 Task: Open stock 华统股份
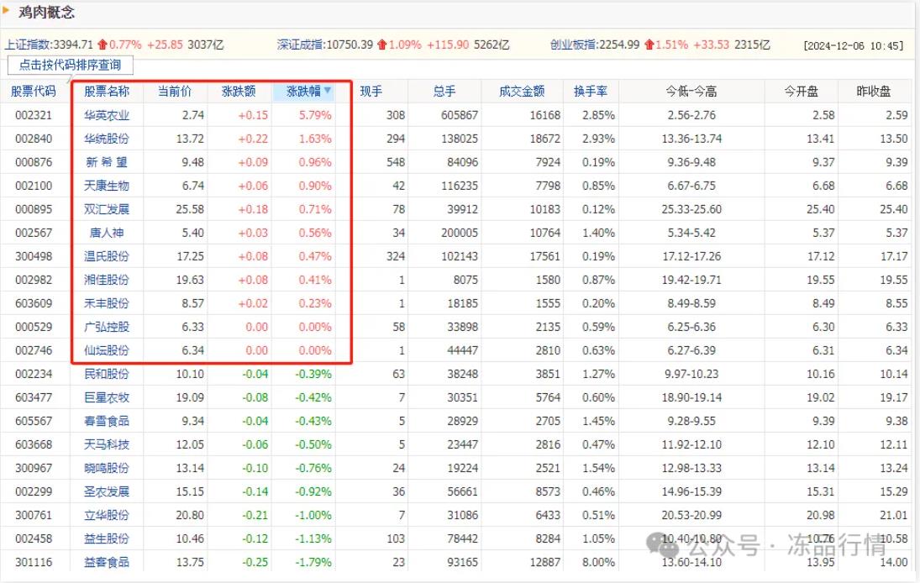point(106,139)
